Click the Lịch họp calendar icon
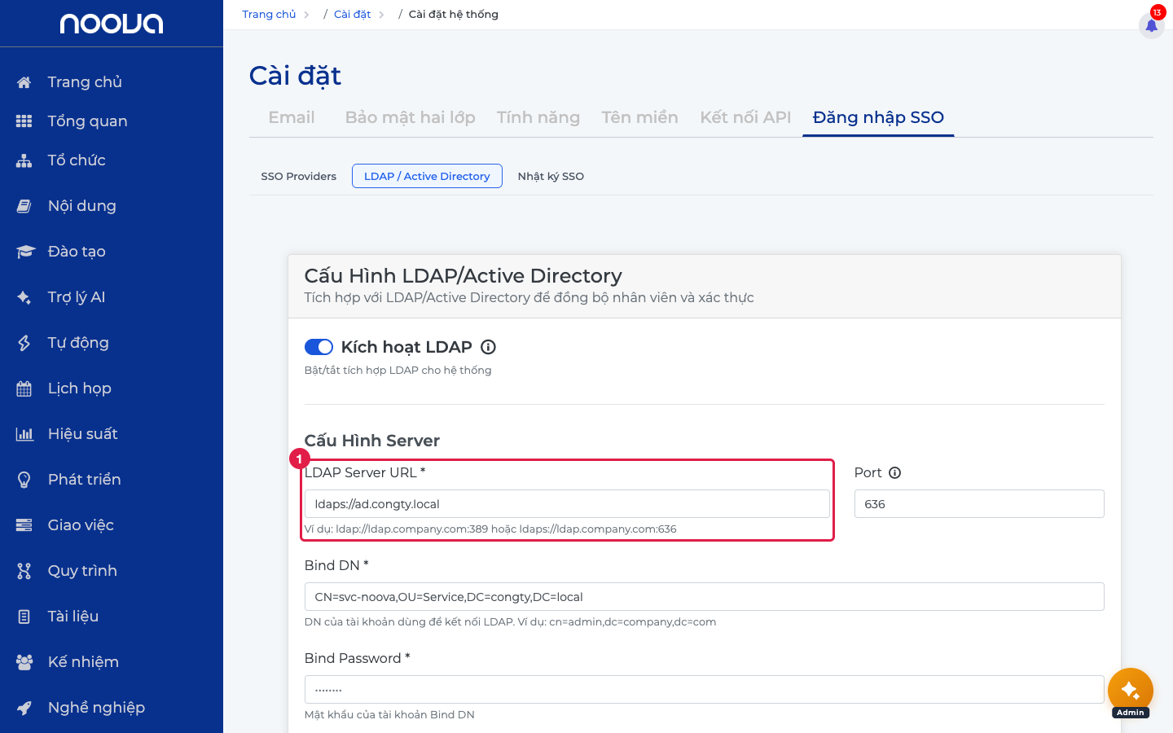This screenshot has height=733, width=1173. pyautogui.click(x=24, y=388)
